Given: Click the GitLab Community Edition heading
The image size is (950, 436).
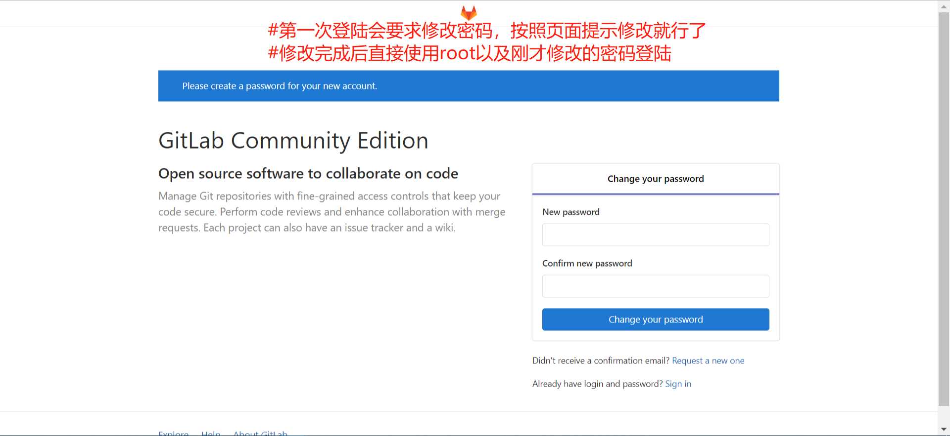Looking at the screenshot, I should 293,141.
